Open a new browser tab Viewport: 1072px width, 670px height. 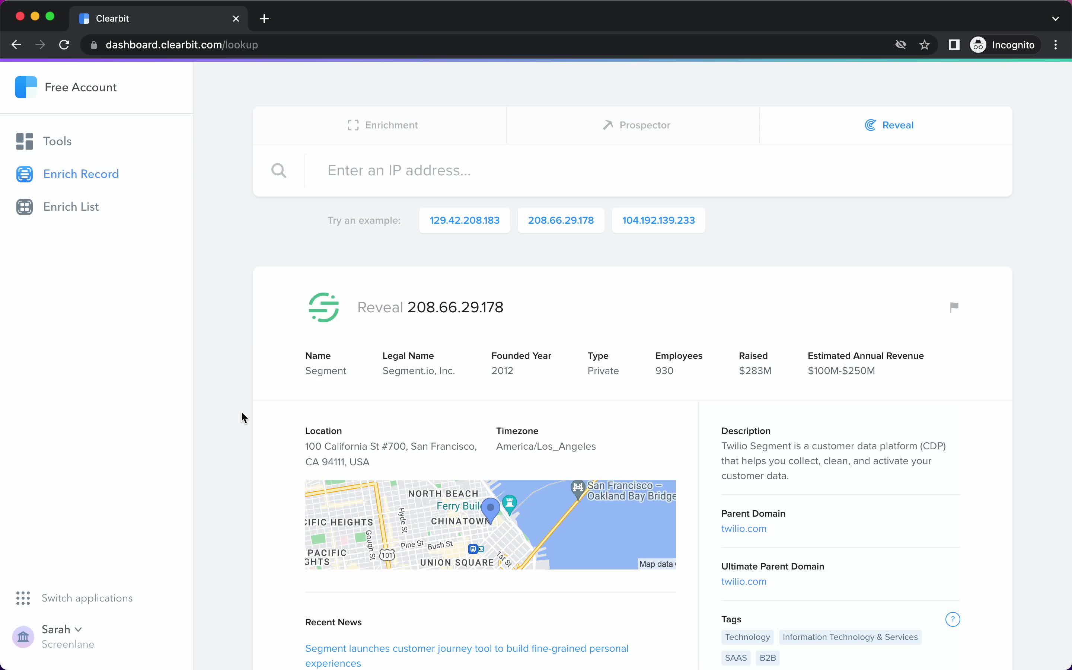coord(264,19)
